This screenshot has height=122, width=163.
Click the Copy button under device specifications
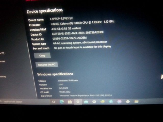point(42,55)
